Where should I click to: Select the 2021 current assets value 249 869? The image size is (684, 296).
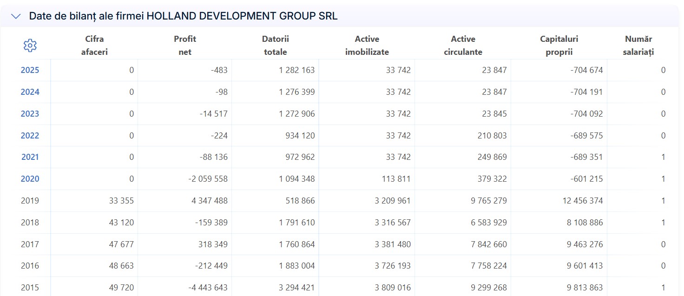[x=493, y=157]
